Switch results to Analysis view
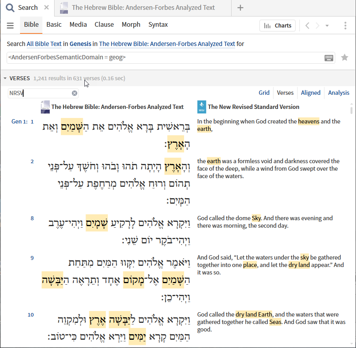This screenshot has width=356, height=348. (x=339, y=93)
